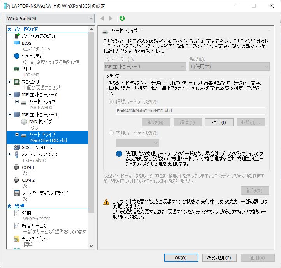Viewport: 281px width, 268px height.
Task: Click the 編集(E) button
Action: pyautogui.click(x=188, y=122)
